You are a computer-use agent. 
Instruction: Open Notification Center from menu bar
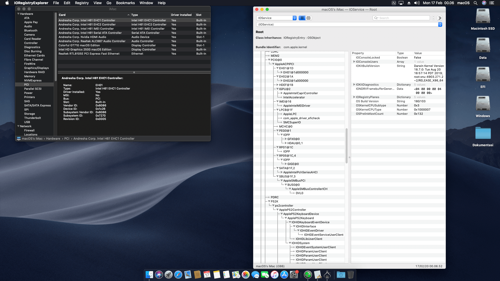492,3
